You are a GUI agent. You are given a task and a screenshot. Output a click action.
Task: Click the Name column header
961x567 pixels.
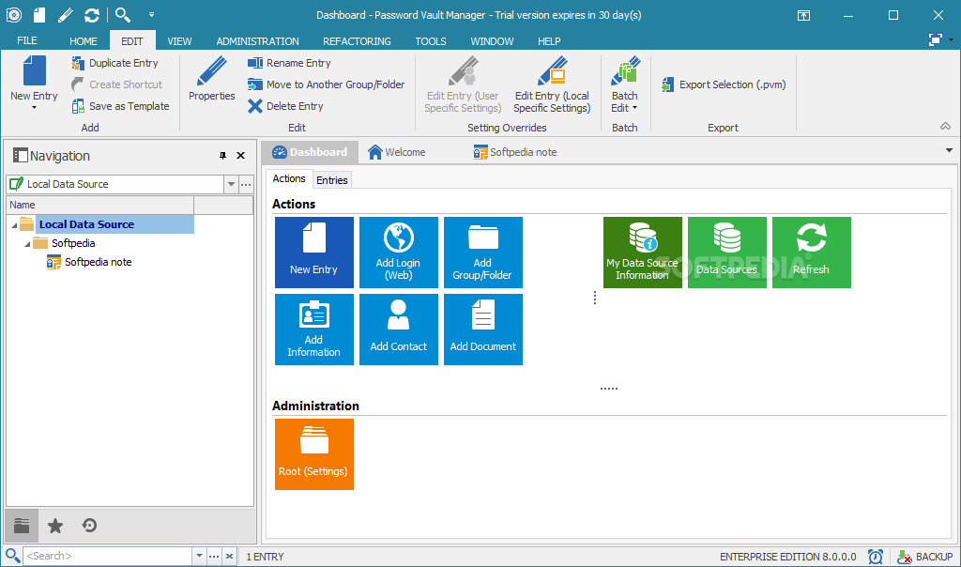(x=99, y=205)
